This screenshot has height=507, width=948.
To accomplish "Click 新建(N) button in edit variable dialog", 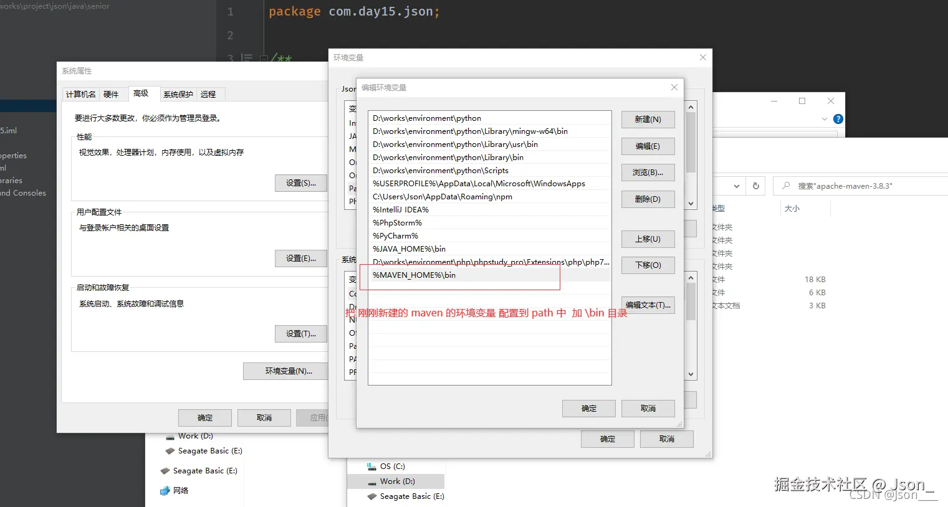I will (648, 120).
